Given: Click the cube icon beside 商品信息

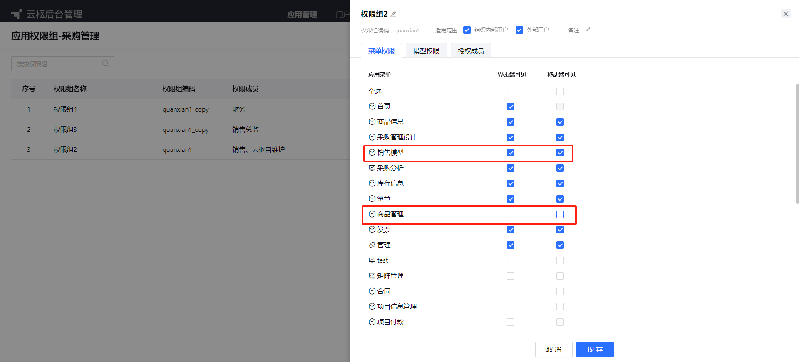Looking at the screenshot, I should tap(372, 121).
